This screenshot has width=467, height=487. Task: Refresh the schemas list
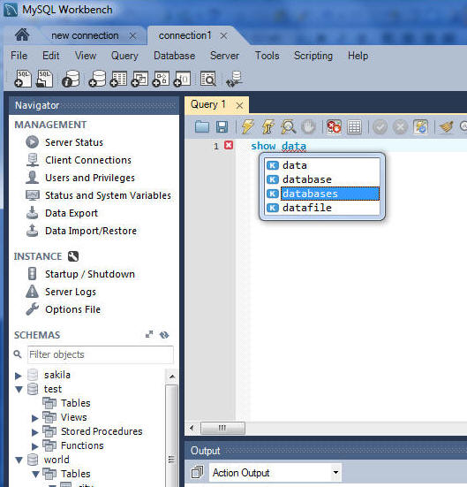coord(164,335)
